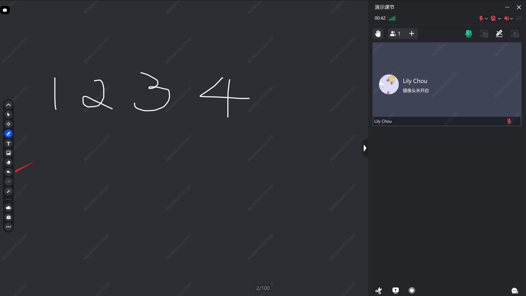The height and width of the screenshot is (296, 526).
Task: Undo the last stroke
Action: click(x=8, y=172)
